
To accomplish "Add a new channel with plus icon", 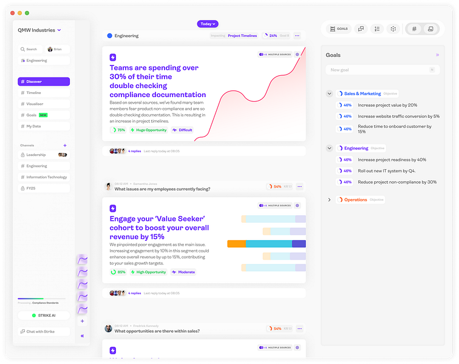I will point(65,146).
